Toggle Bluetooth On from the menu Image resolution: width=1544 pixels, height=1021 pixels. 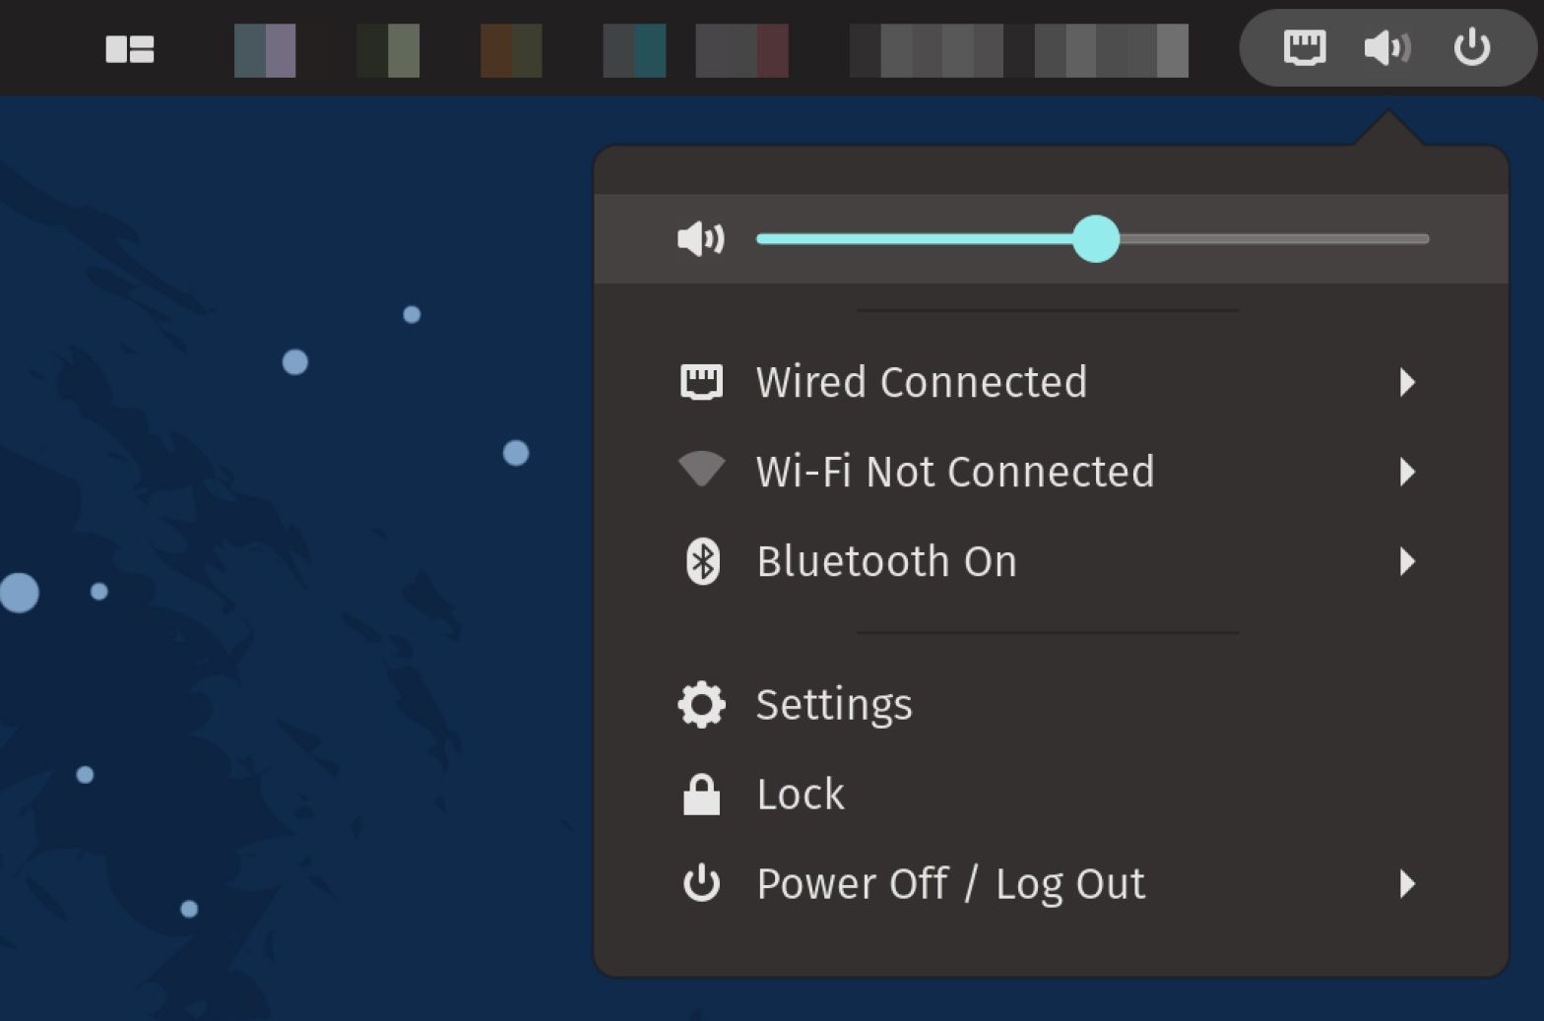point(885,561)
